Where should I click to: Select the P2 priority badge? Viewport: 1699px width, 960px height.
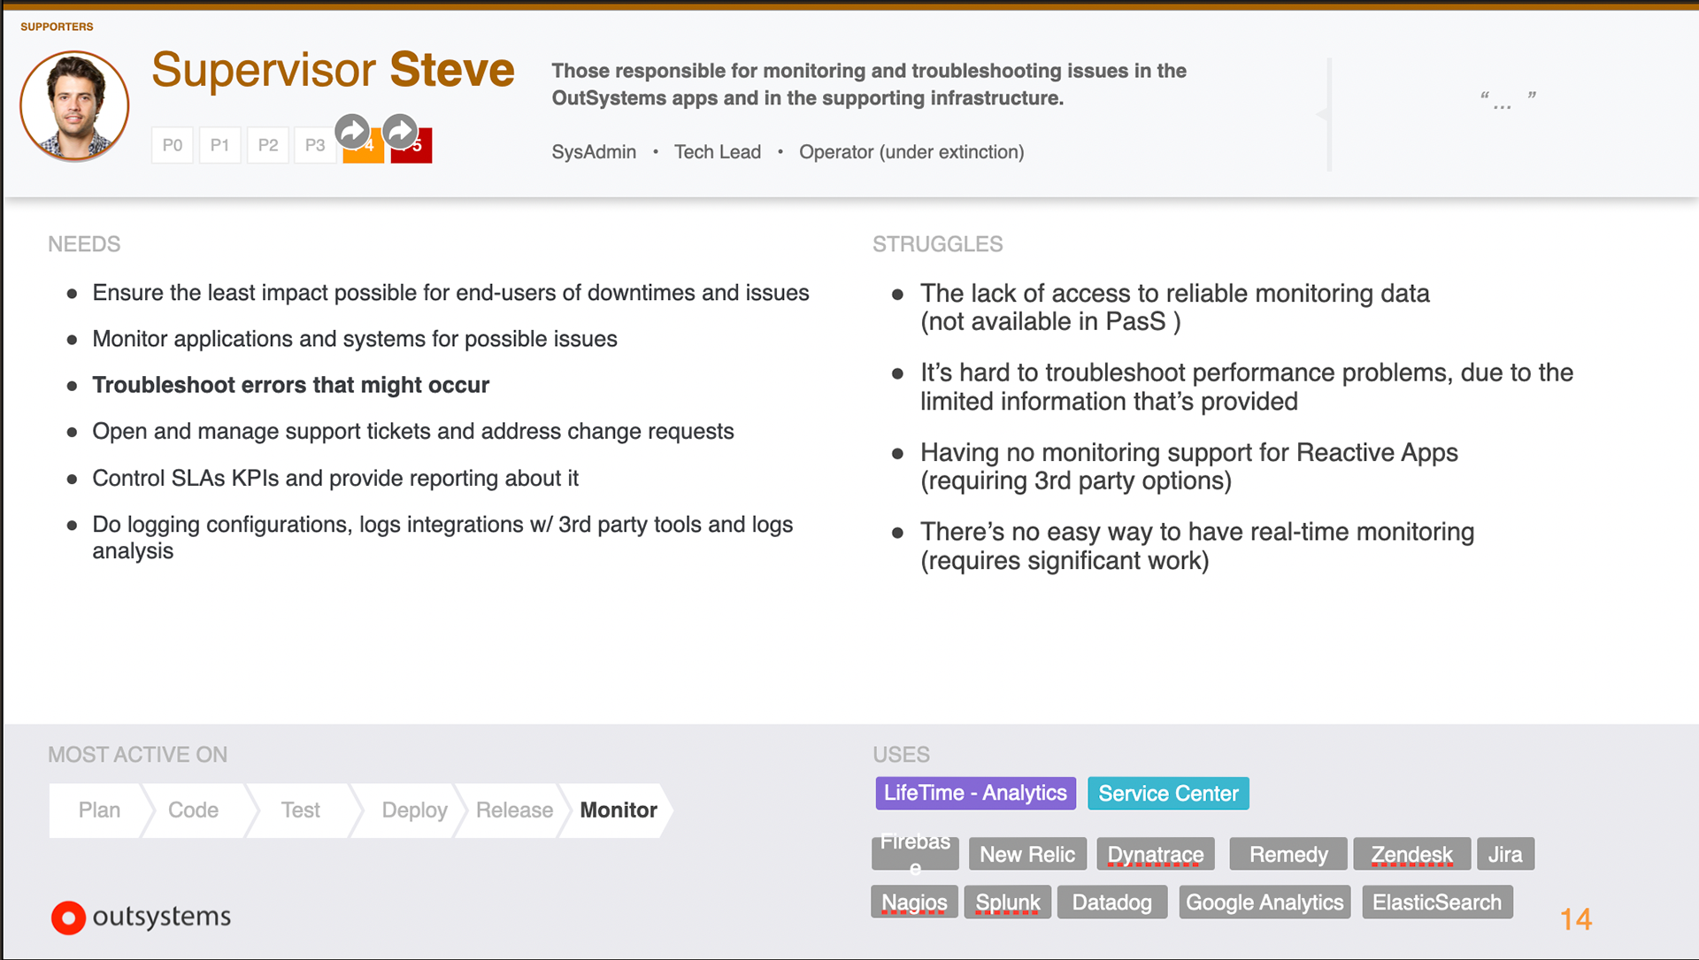point(268,145)
